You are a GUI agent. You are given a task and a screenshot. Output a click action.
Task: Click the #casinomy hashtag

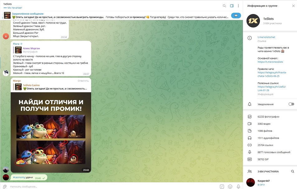pyautogui.click(x=19, y=177)
